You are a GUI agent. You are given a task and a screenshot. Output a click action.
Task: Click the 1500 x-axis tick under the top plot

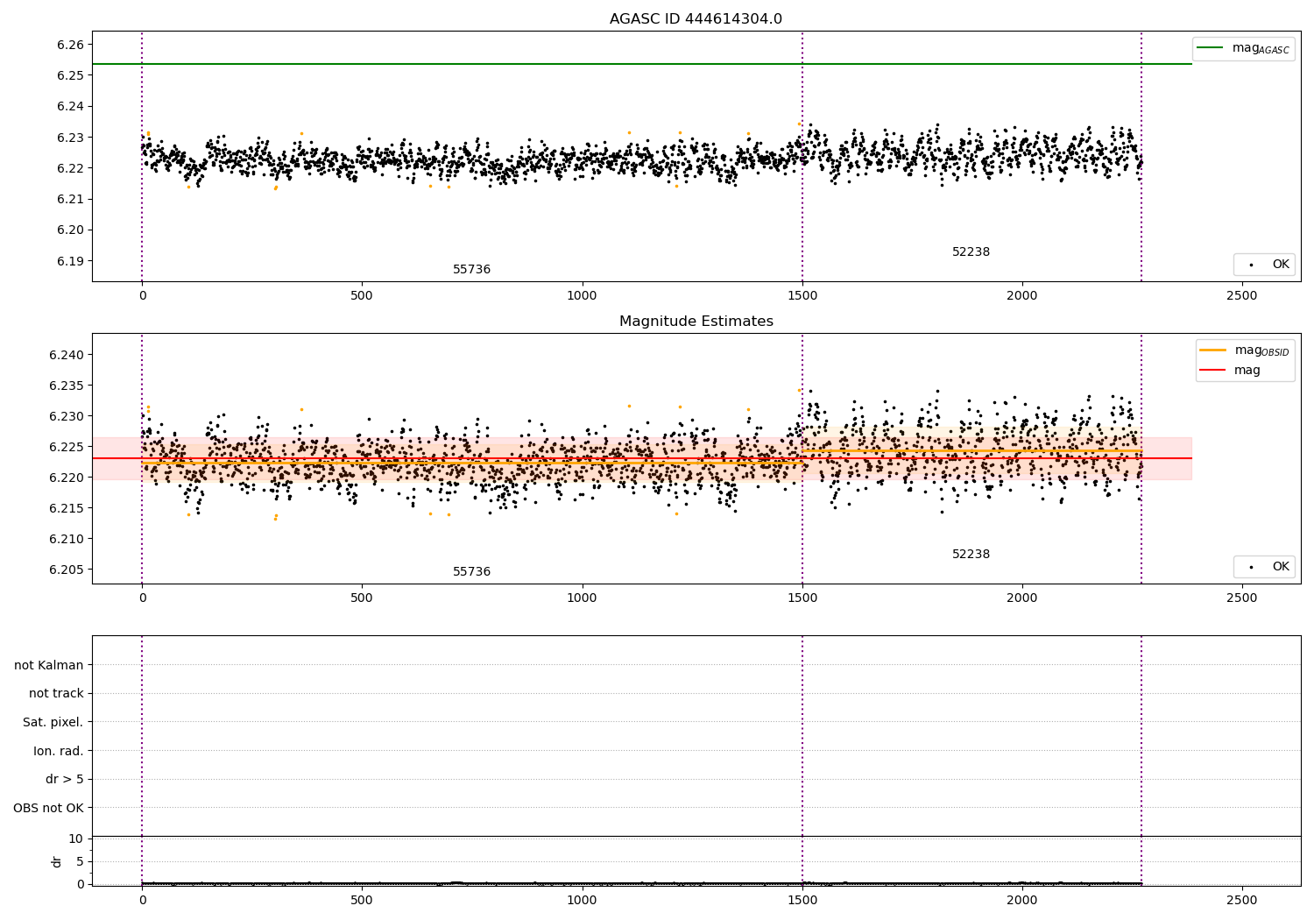click(x=802, y=296)
